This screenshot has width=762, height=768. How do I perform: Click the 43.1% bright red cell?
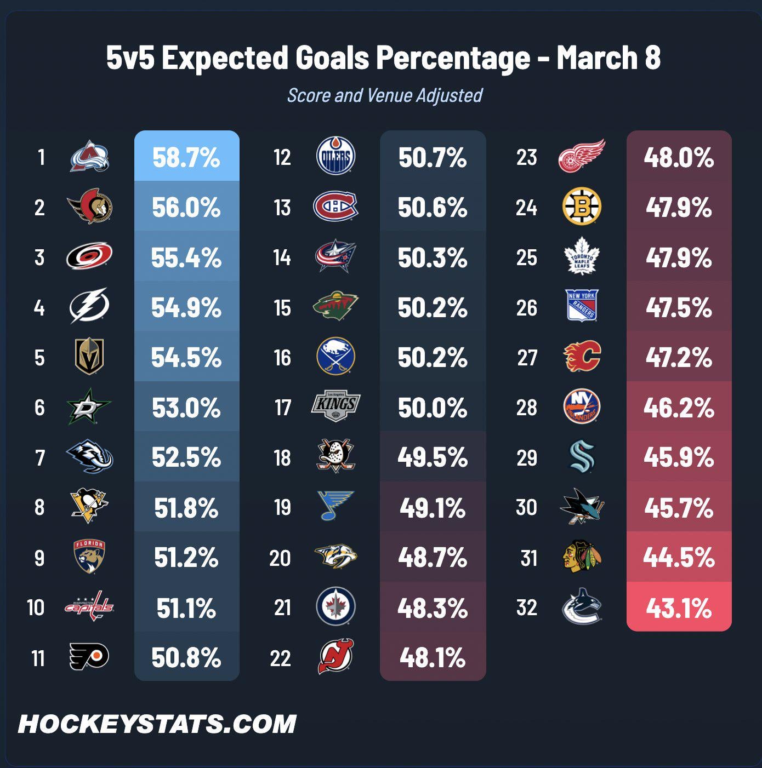(679, 607)
